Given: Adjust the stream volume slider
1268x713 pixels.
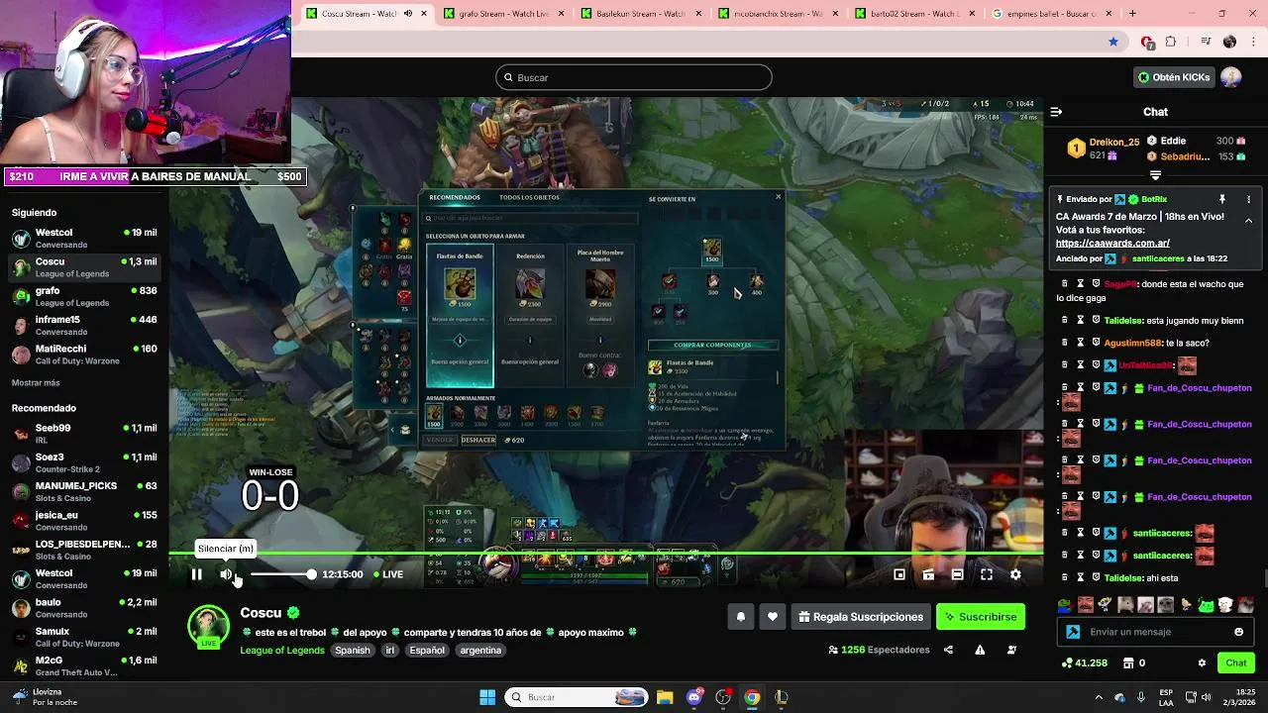Looking at the screenshot, I should [282, 574].
